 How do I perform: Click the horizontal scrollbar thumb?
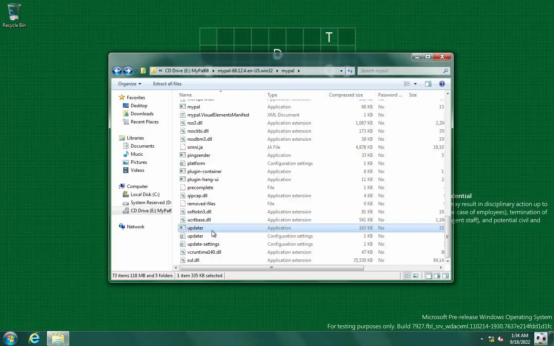point(271,268)
